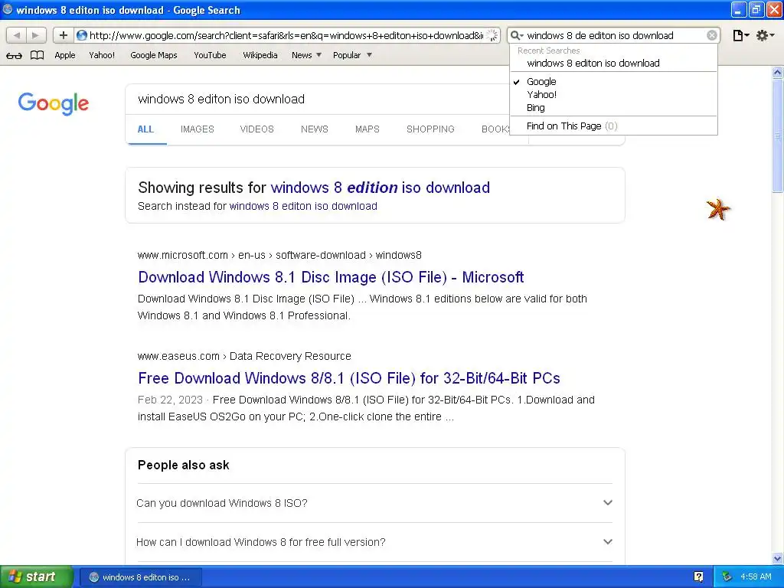
Task: Switch to the VIDEOS tab
Action: click(257, 129)
